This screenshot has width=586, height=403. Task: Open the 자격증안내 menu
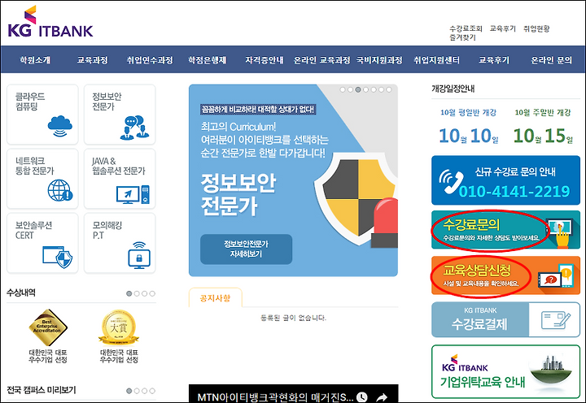point(265,59)
